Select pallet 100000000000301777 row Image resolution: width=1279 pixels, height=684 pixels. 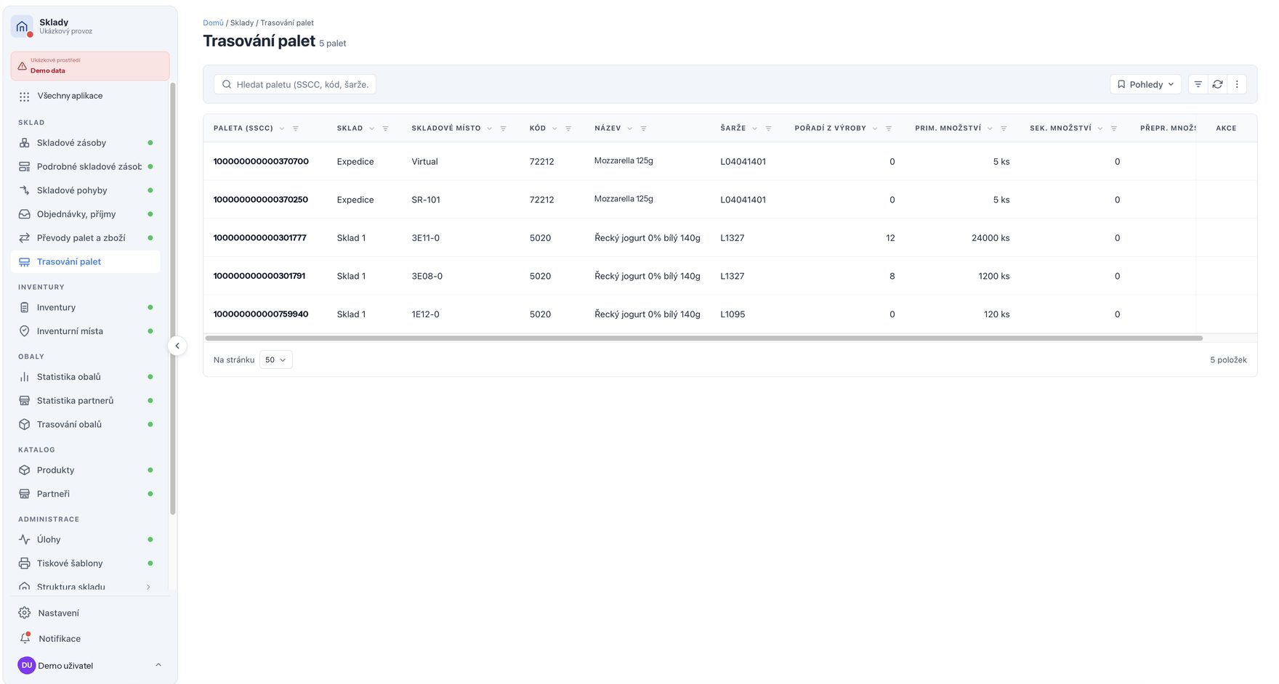730,237
